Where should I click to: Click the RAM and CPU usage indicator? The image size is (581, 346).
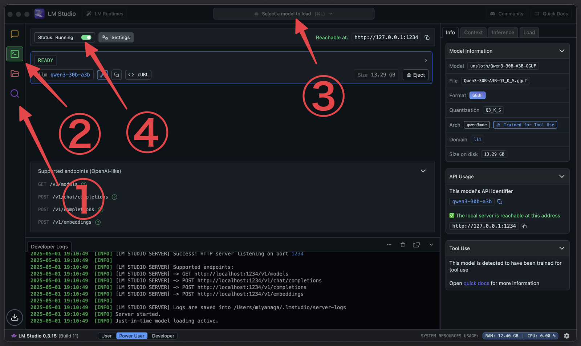520,336
